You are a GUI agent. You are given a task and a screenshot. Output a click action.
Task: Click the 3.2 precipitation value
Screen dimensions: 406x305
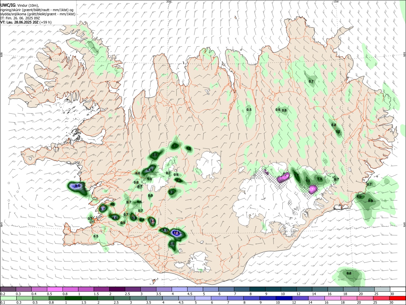click(172, 192)
